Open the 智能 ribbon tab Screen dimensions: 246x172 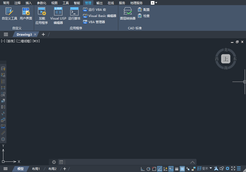pos(77,3)
